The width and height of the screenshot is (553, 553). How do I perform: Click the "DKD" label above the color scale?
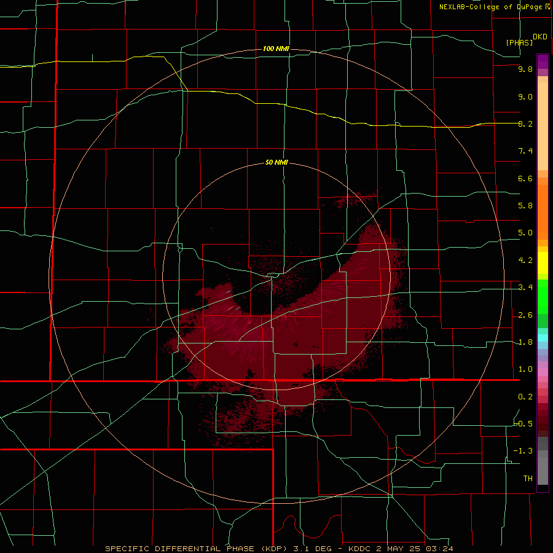540,37
